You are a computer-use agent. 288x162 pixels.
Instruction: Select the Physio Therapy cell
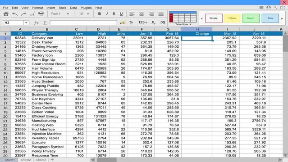point(48,90)
